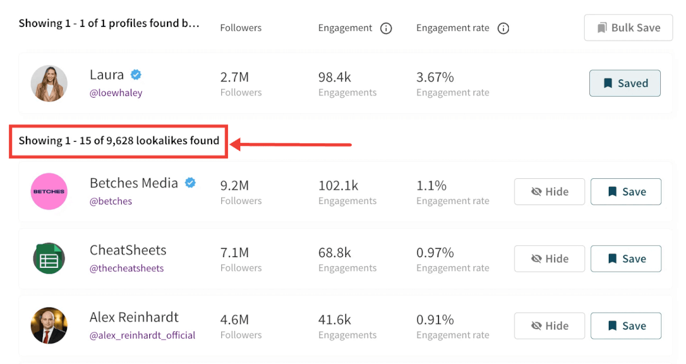The height and width of the screenshot is (364, 686).
Task: Open the @loewhaley handle link
Action: (x=116, y=93)
